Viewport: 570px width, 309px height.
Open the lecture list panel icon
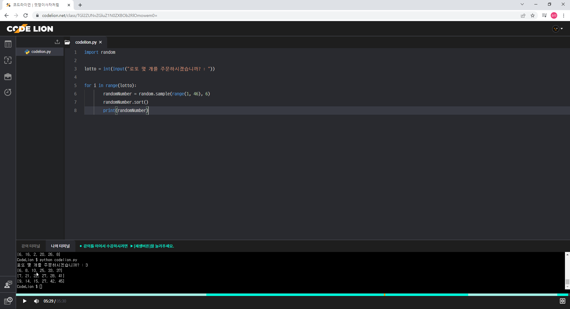click(8, 44)
